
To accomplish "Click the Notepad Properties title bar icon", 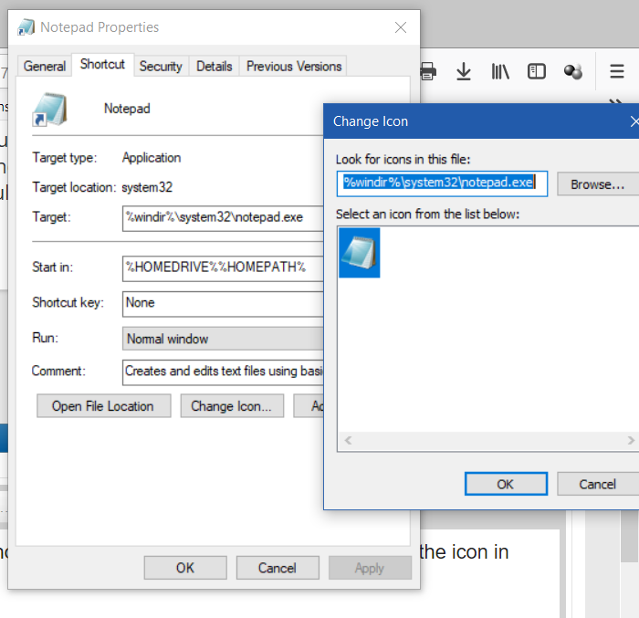I will coord(26,27).
